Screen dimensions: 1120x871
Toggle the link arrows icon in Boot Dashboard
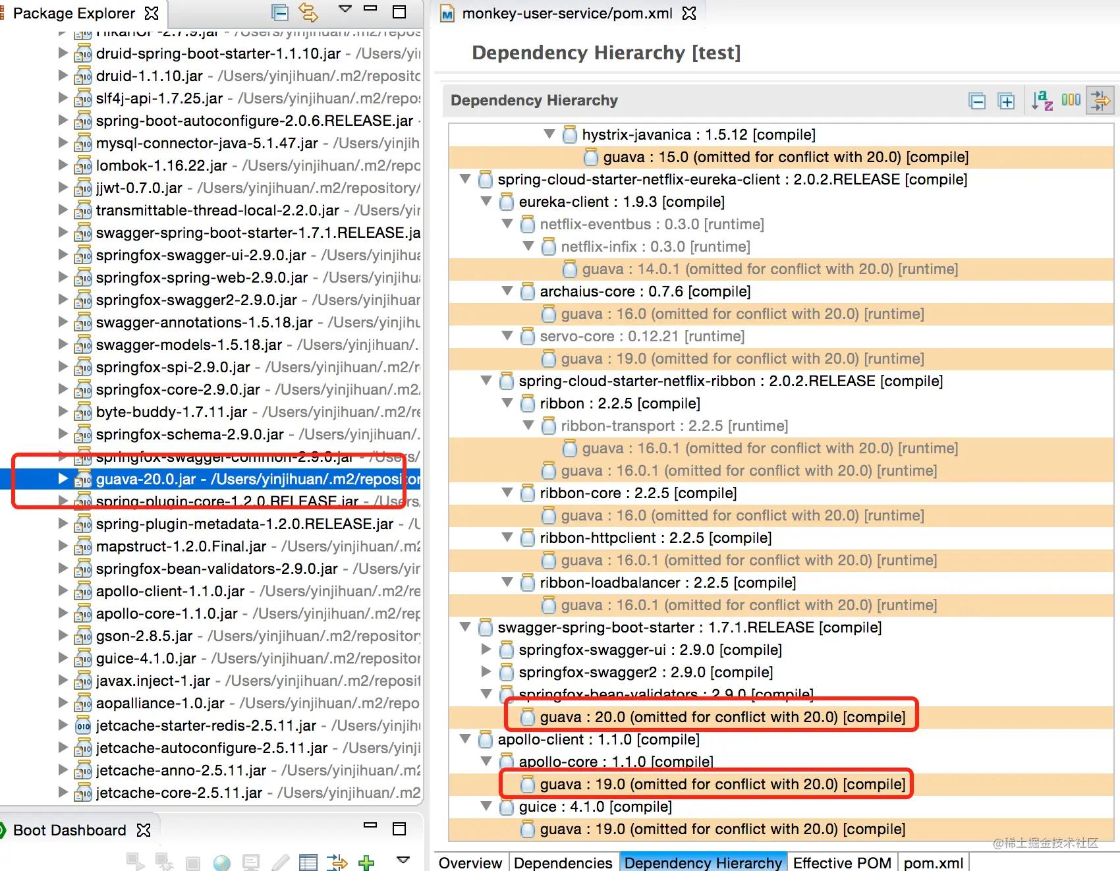tap(337, 862)
